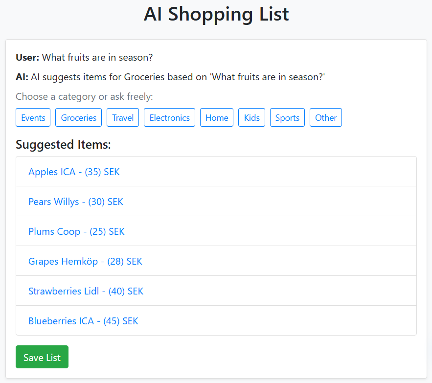
Task: Click the Blueberries ICA item
Action: pyautogui.click(x=83, y=321)
